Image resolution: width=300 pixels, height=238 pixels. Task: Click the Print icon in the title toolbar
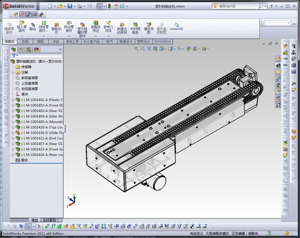click(x=80, y=6)
